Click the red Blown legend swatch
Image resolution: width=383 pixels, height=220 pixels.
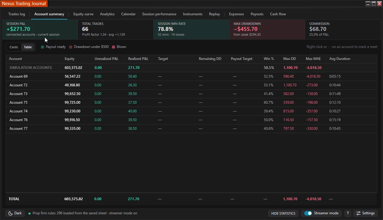(113, 47)
